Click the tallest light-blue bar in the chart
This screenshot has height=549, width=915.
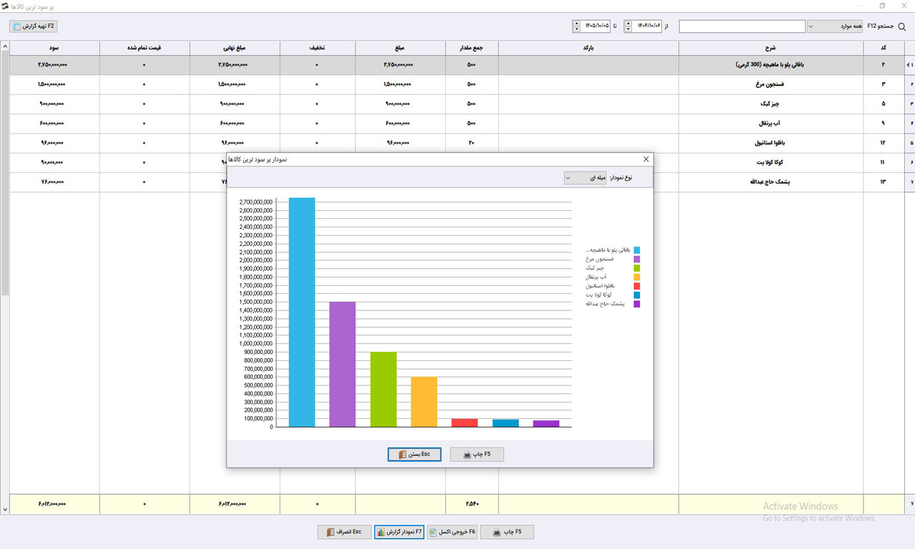(302, 312)
